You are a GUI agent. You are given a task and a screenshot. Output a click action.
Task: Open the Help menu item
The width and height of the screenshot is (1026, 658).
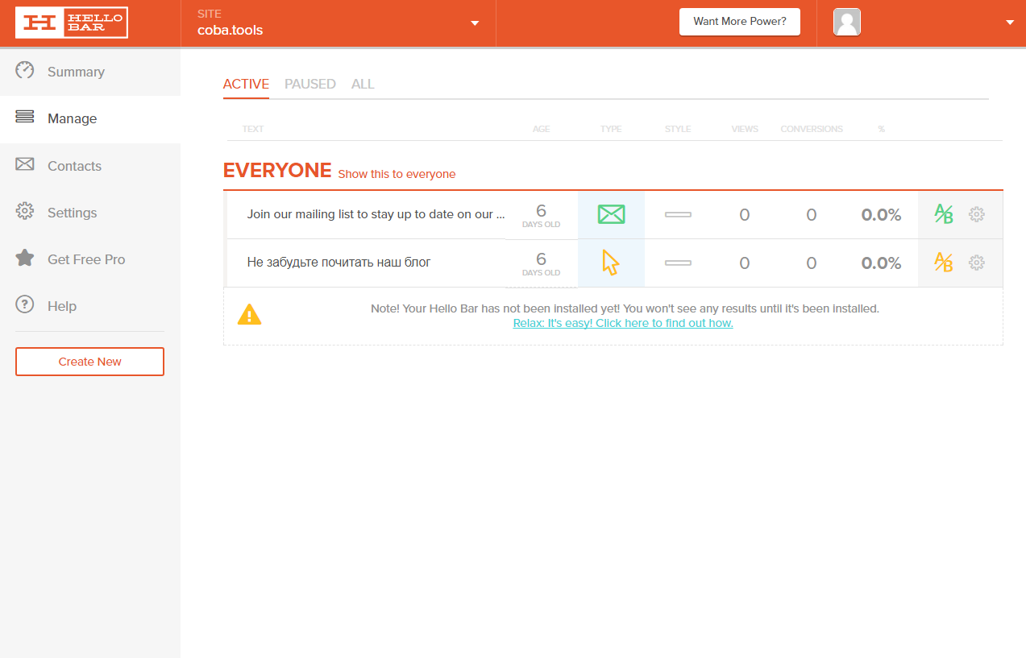(90, 306)
